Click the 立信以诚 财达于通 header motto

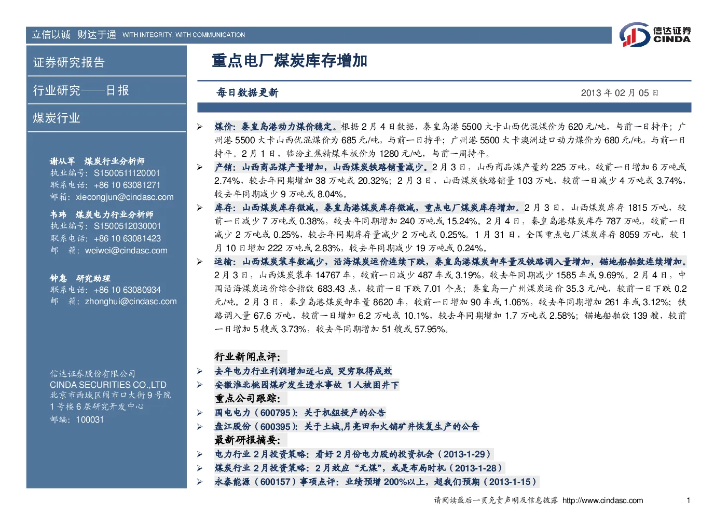click(x=74, y=35)
